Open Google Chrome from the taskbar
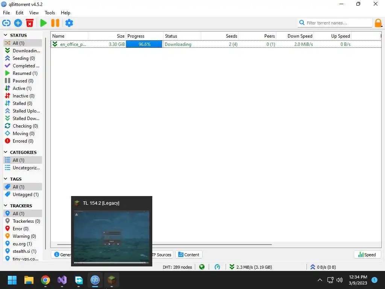This screenshot has height=289, width=385. [45, 280]
